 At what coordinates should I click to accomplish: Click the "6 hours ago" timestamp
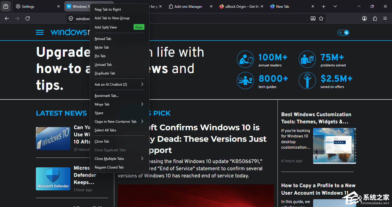click(x=292, y=161)
